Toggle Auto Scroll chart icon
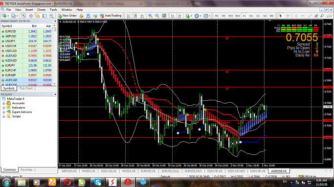 click(173, 16)
